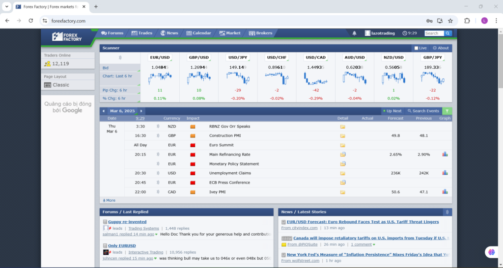Screen dimensions: 503x268
Task: Bookmark this page with star icon
Action: click(450, 21)
